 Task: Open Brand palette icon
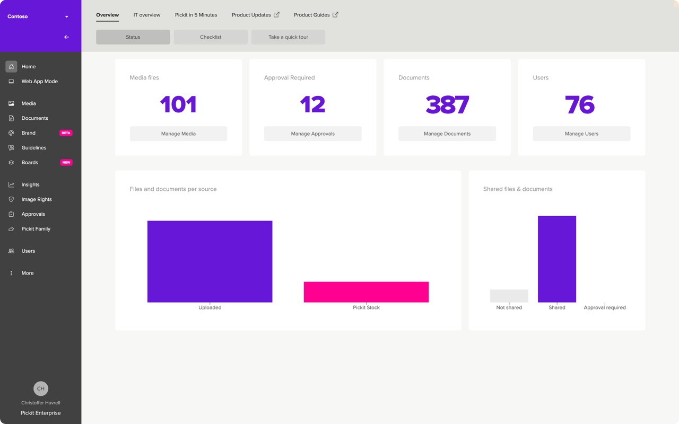(11, 133)
